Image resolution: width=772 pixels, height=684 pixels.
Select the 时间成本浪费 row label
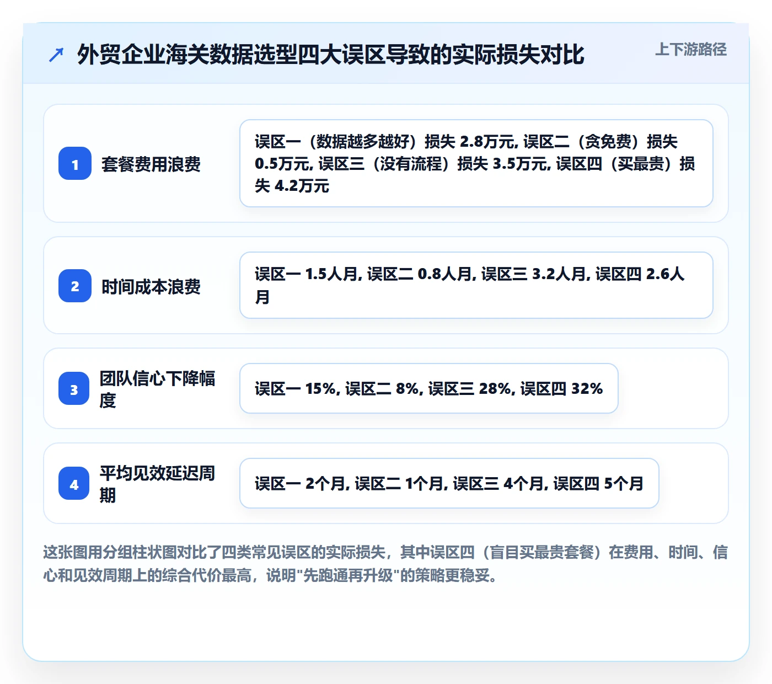click(x=151, y=286)
